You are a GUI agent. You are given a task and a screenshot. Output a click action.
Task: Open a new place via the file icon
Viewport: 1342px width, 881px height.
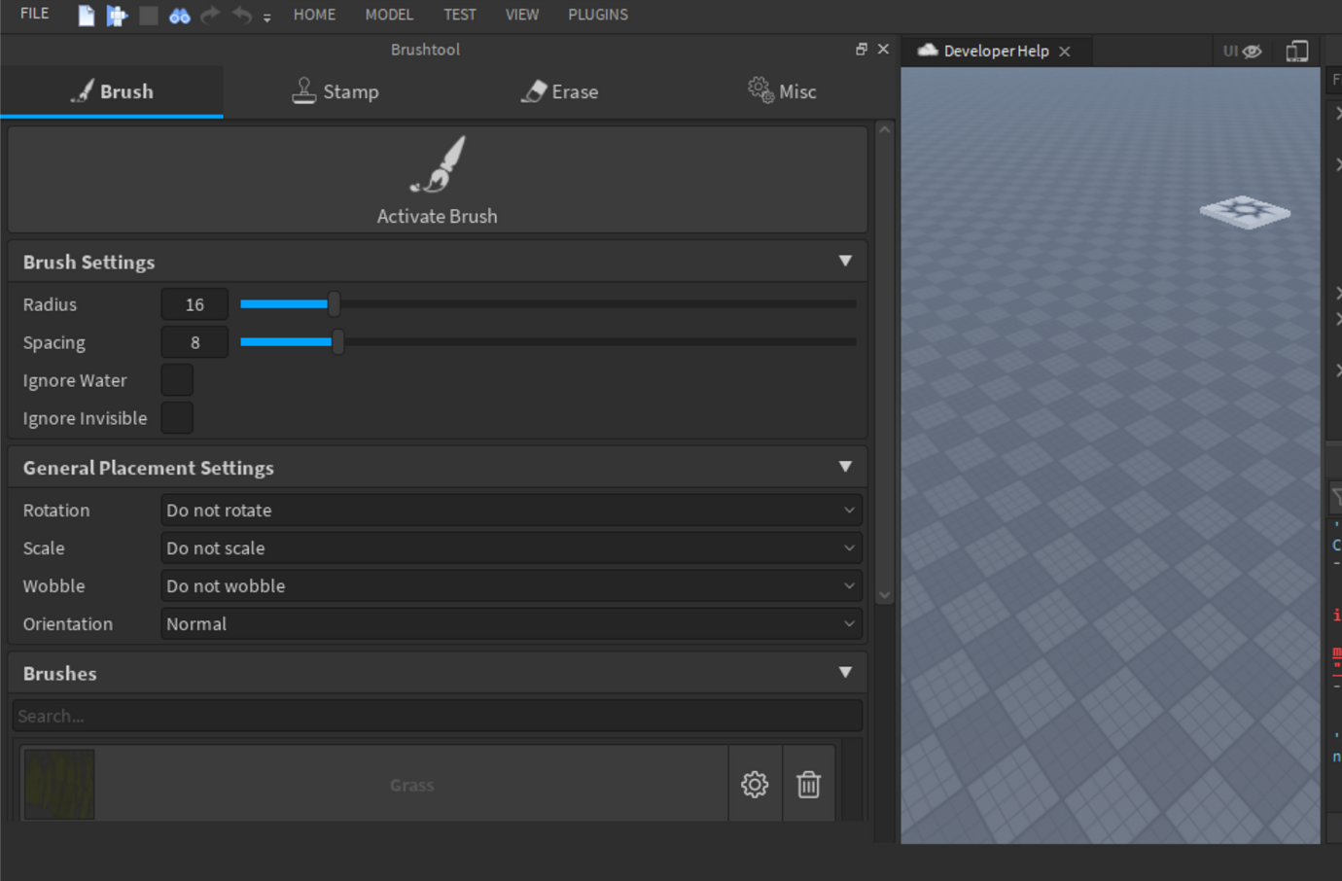(x=86, y=15)
